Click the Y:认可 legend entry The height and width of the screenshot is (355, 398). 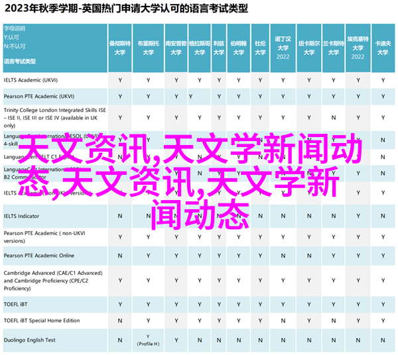pyautogui.click(x=11, y=38)
